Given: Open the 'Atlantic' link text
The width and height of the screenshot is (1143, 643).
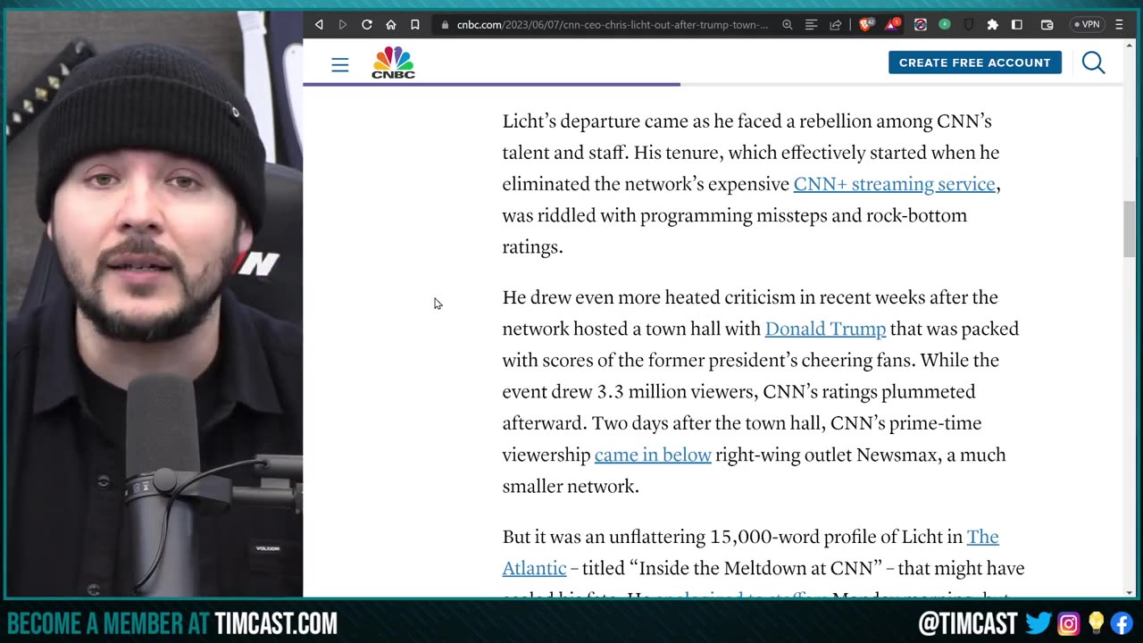Looking at the screenshot, I should [x=534, y=568].
